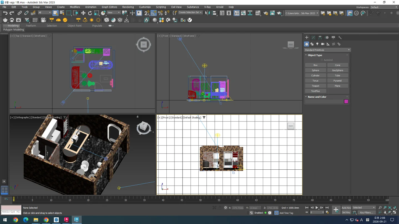This screenshot has height=224, width=399.
Task: Click the Maximize Viewport Toggle icon
Action: pyautogui.click(x=395, y=212)
